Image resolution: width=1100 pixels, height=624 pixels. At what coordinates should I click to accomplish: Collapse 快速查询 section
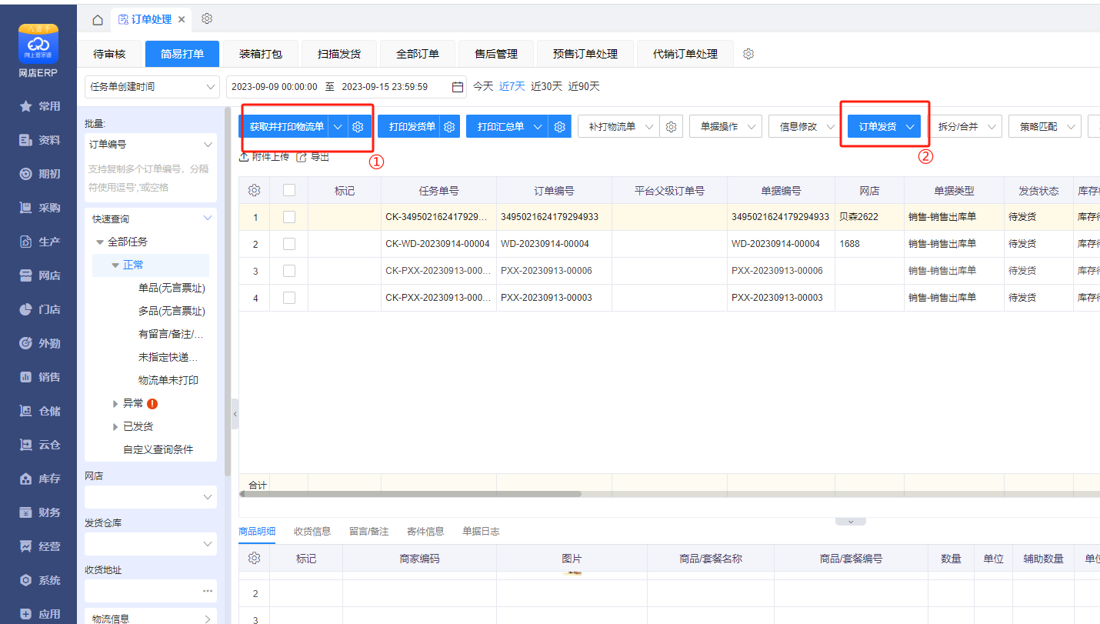pos(207,219)
